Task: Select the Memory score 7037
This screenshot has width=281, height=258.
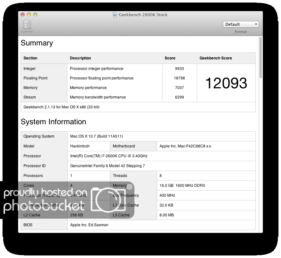Action: pos(179,87)
